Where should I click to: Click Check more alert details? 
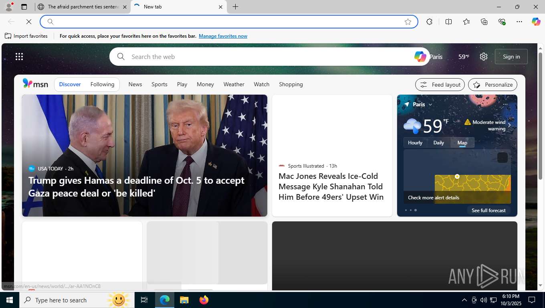point(434,197)
